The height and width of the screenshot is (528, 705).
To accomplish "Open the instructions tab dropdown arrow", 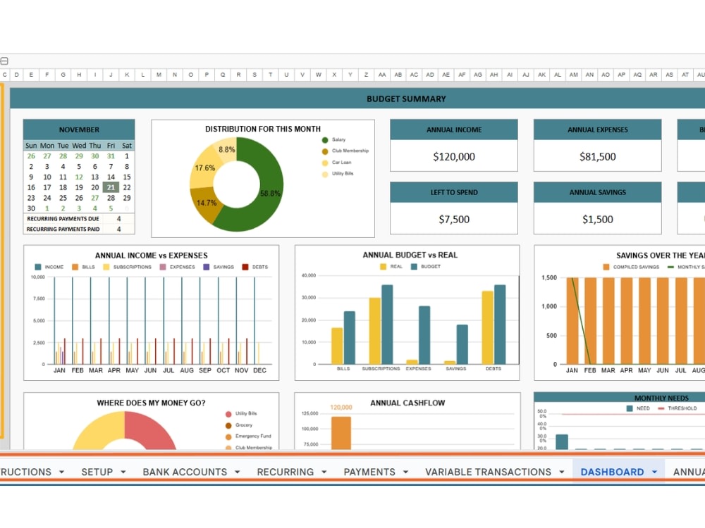I will click(61, 472).
